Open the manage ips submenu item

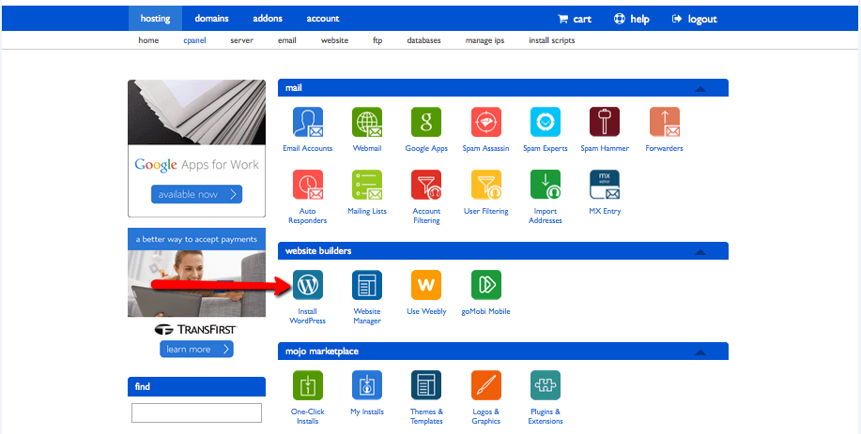tap(484, 40)
